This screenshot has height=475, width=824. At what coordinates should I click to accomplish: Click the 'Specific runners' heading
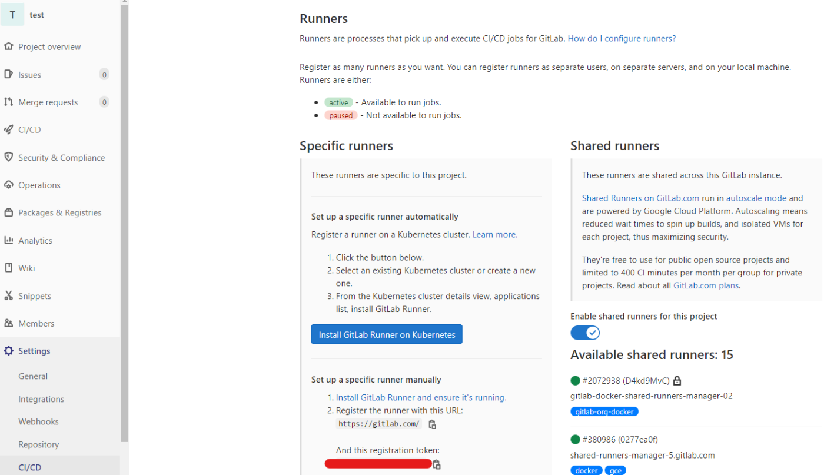(x=346, y=146)
